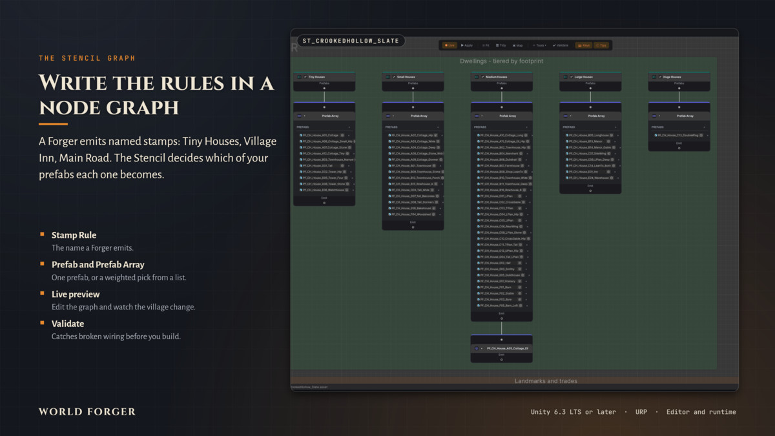Click the Huge Houses stamp rule icon
This screenshot has width=775, height=436.
[654, 77]
